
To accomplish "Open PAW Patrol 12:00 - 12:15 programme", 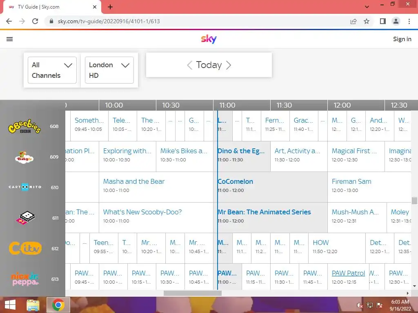I will coord(348,277).
